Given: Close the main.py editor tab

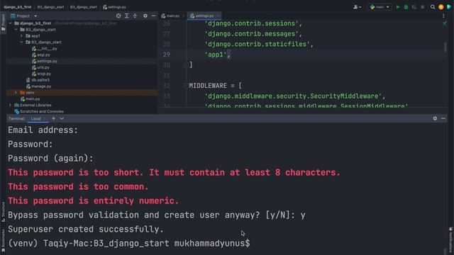Looking at the screenshot, I should click(x=184, y=16).
